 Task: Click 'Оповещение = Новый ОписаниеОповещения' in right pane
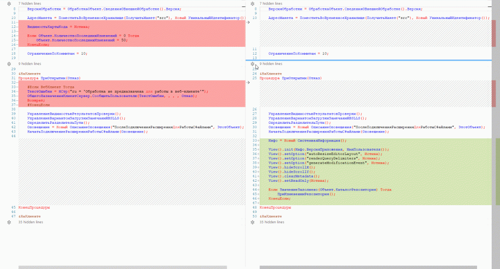376,127
